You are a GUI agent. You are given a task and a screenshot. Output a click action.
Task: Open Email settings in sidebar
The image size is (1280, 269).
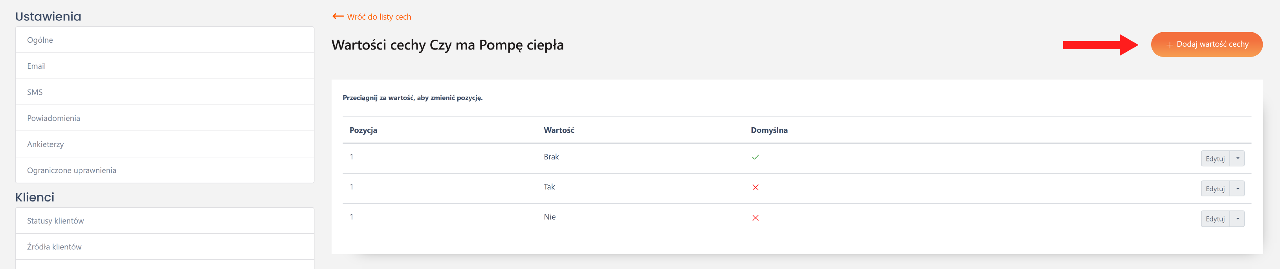(x=165, y=66)
